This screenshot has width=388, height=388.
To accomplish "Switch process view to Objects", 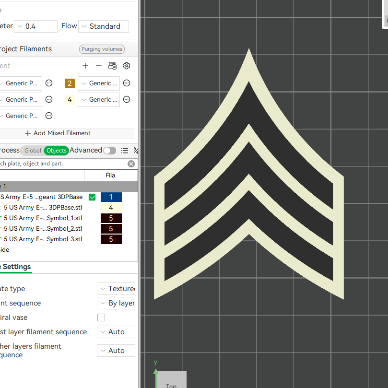I will click(x=57, y=151).
